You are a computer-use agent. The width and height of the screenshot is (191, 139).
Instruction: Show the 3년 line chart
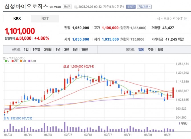66,50
